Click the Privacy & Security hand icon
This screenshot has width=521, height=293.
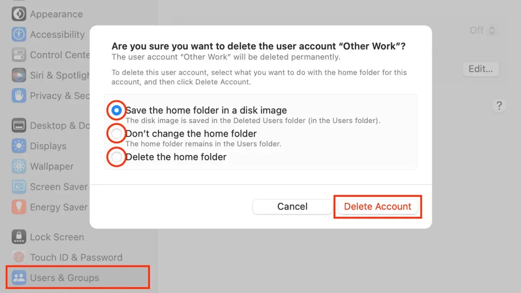(x=19, y=95)
